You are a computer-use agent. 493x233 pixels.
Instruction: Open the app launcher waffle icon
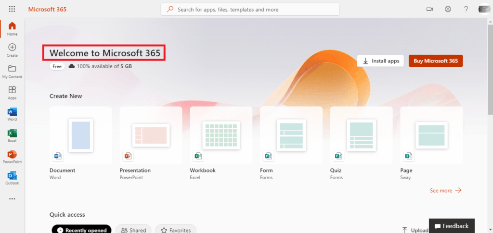12,9
